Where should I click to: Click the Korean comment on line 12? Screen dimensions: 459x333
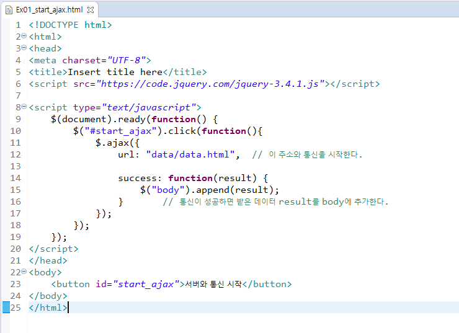[x=307, y=154]
